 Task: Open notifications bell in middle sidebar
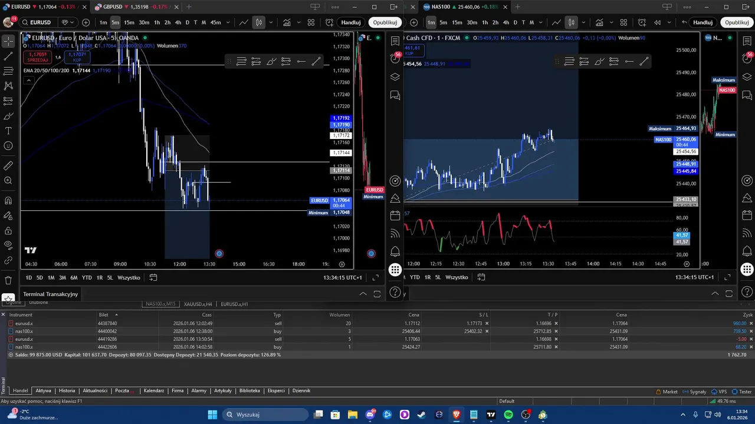pyautogui.click(x=395, y=252)
